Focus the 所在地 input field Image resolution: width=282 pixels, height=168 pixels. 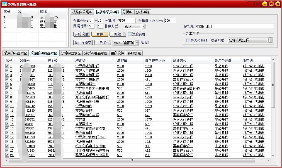235,27
